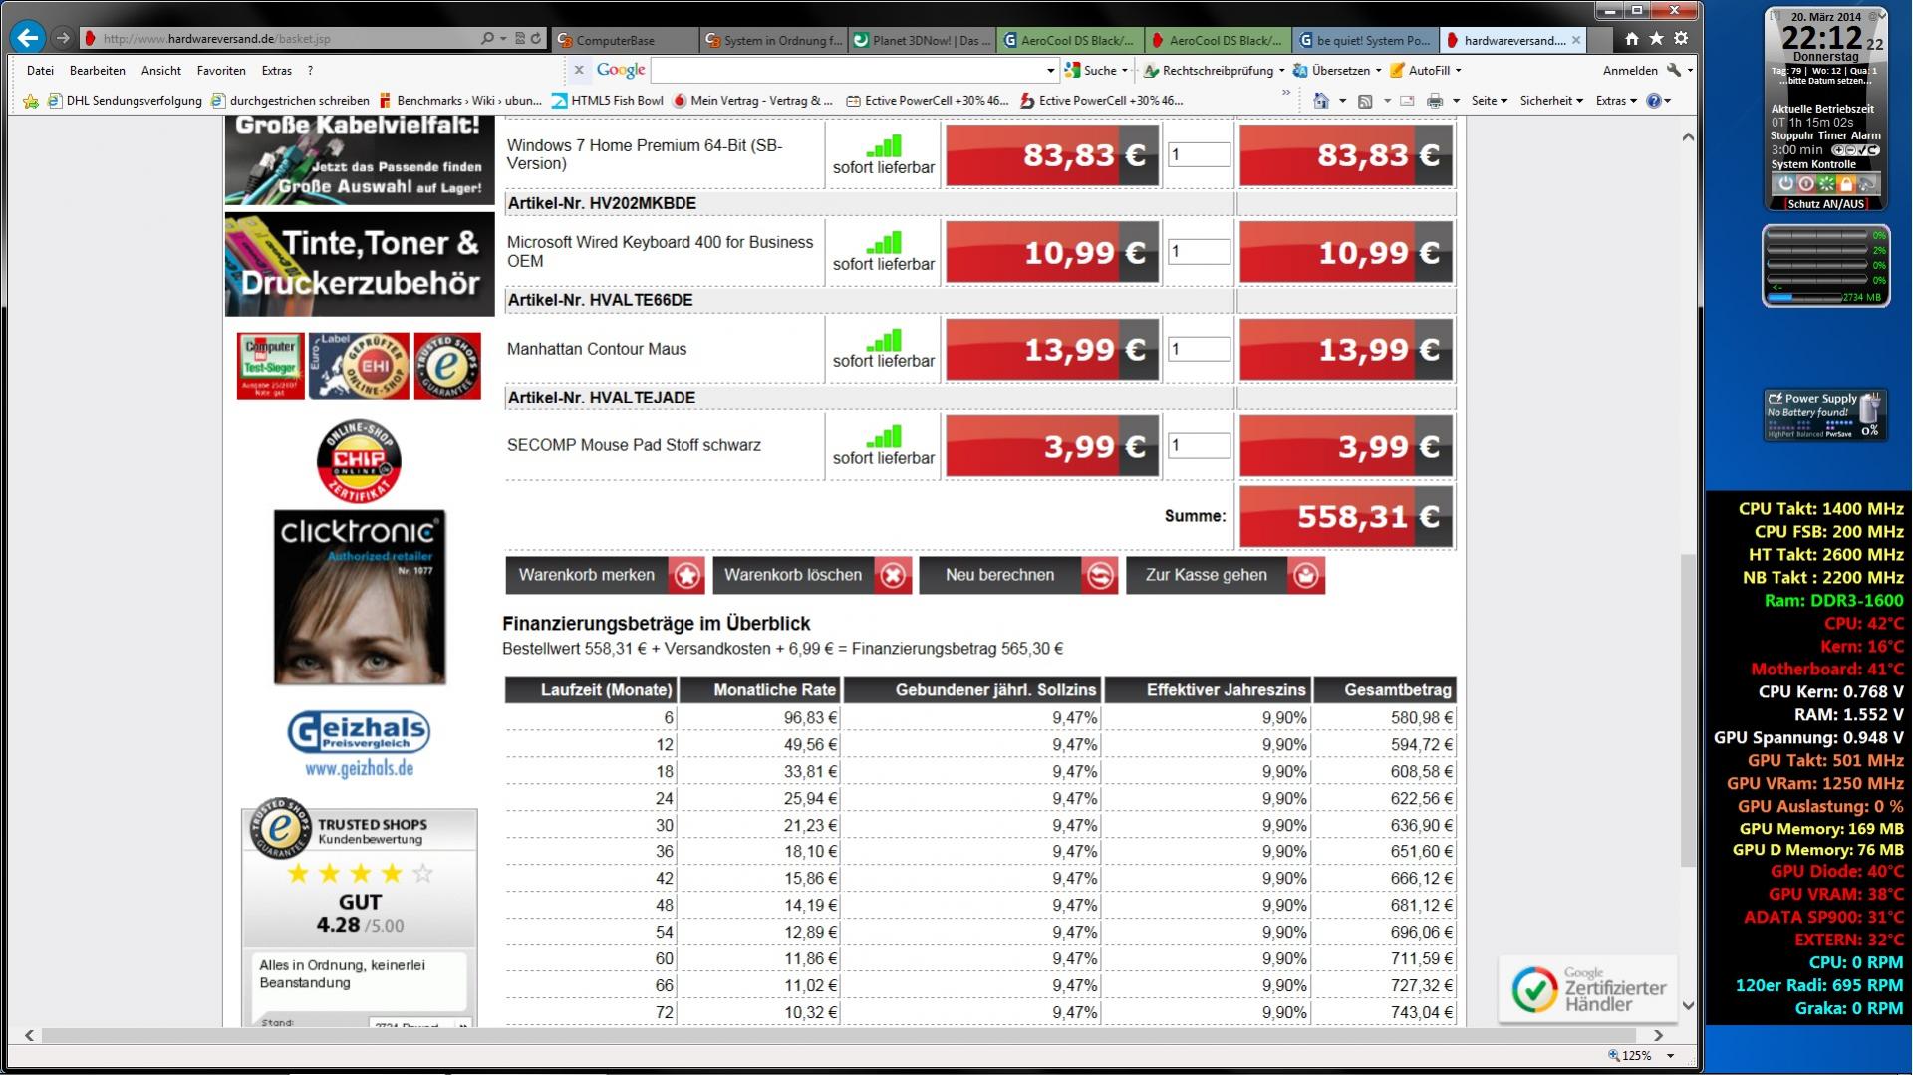Print the page with the printer icon

[1435, 101]
